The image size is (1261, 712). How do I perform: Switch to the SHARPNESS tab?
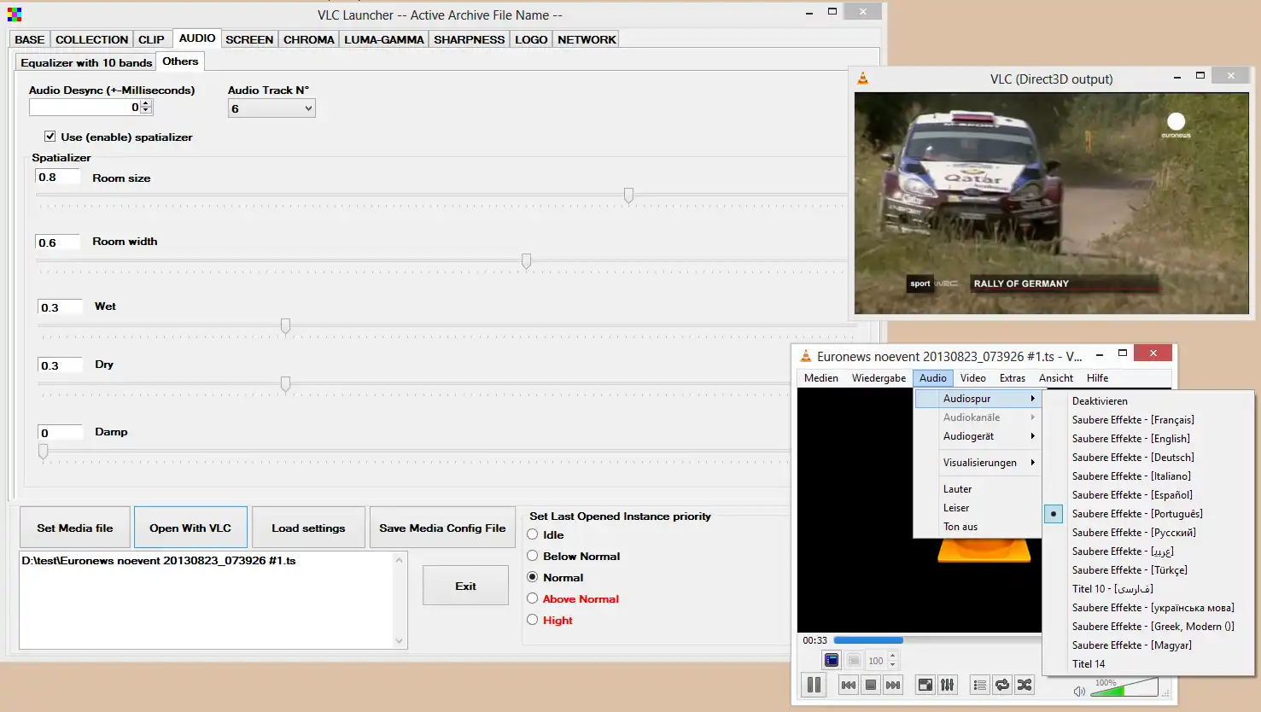pyautogui.click(x=469, y=39)
